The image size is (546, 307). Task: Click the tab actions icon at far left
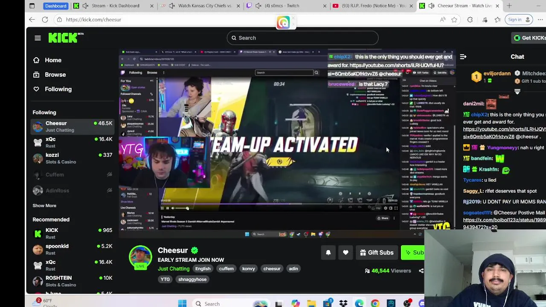32,6
